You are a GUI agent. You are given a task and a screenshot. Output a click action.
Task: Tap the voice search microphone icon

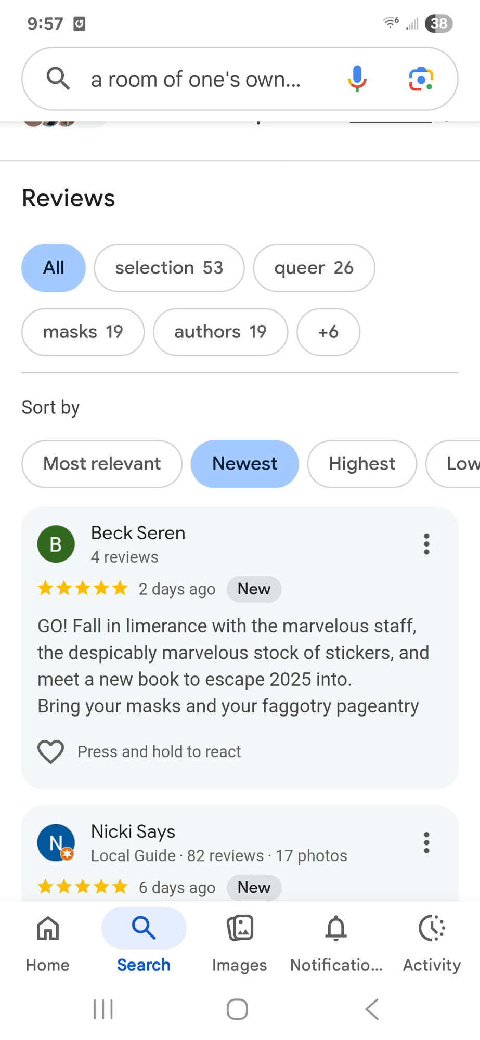(x=357, y=79)
